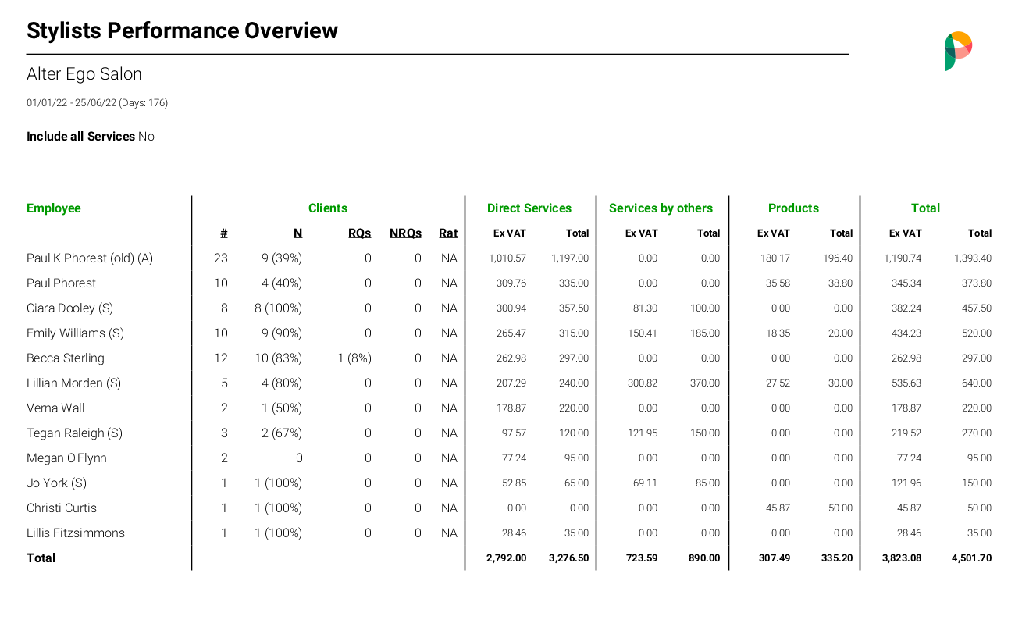Image resolution: width=1022 pixels, height=620 pixels.
Task: Click the 1,393.40 overall total value
Action: [x=973, y=258]
